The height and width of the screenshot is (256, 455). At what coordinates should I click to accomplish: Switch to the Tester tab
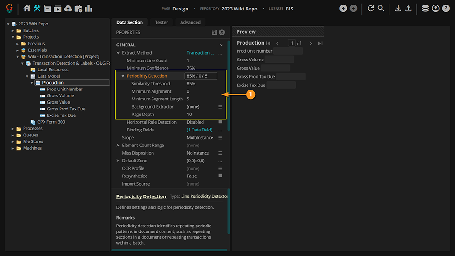tap(161, 22)
